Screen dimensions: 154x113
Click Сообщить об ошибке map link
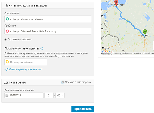(x=144, y=53)
